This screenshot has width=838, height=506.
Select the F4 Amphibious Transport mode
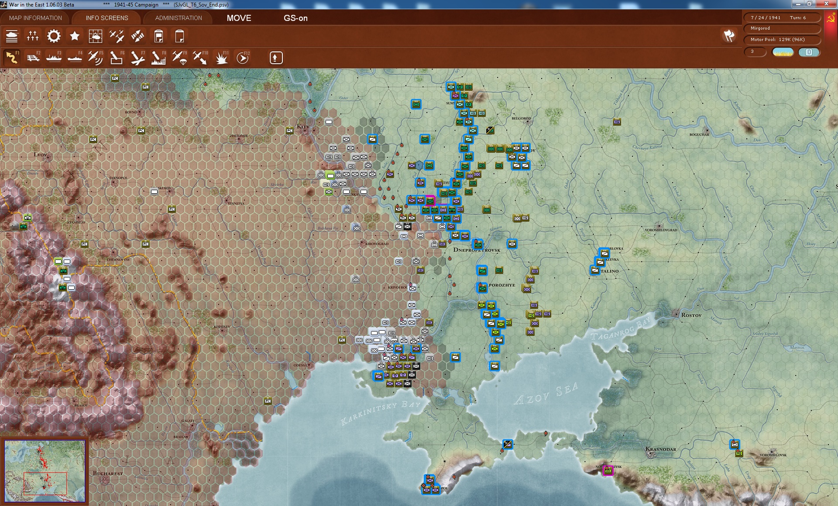pyautogui.click(x=75, y=58)
